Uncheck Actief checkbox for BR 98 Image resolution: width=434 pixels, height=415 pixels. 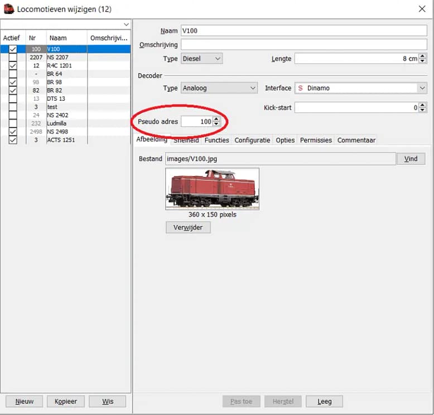point(13,82)
